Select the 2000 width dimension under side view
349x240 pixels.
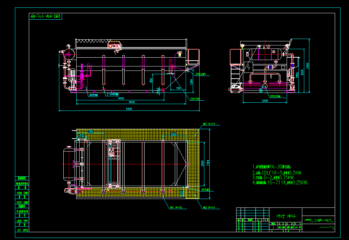click(x=265, y=101)
